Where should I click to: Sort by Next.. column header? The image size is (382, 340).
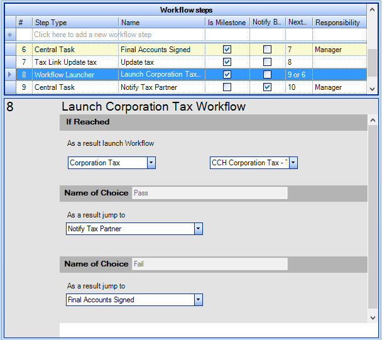click(x=299, y=23)
